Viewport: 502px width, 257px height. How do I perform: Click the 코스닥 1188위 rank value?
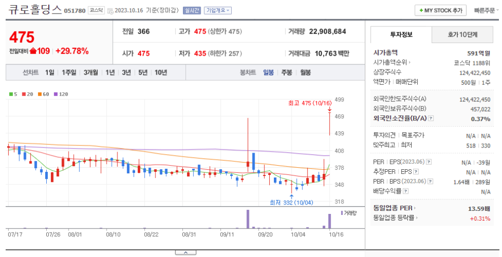pos(472,63)
